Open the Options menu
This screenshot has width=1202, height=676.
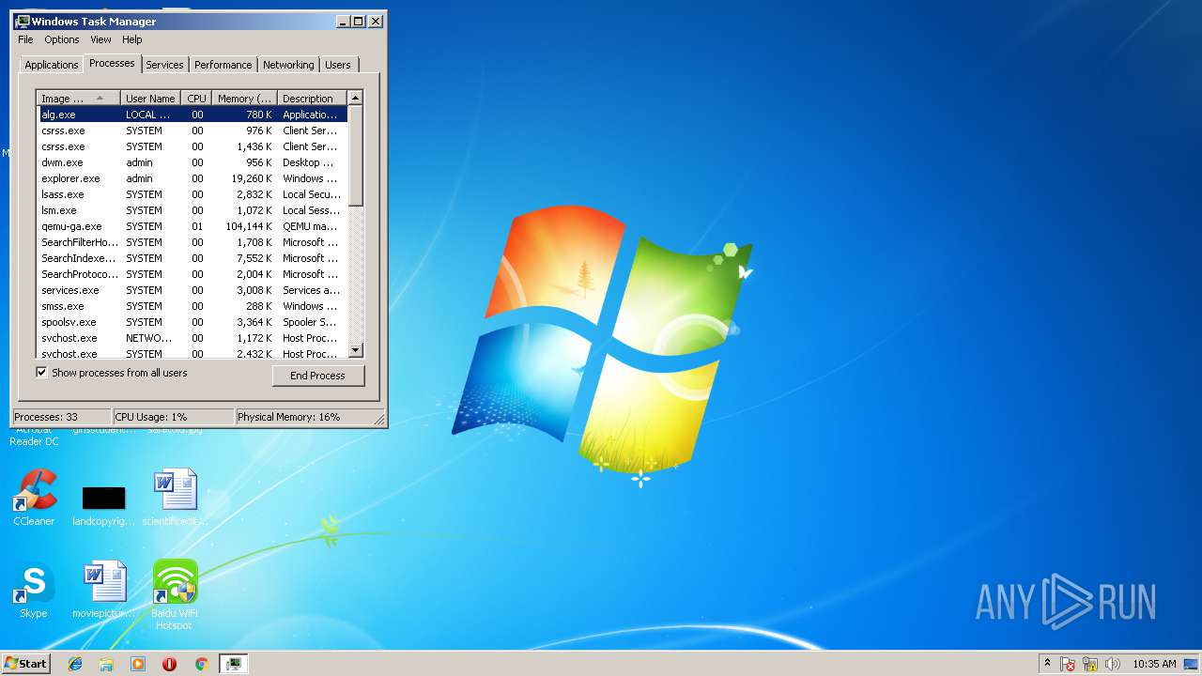pyautogui.click(x=62, y=39)
